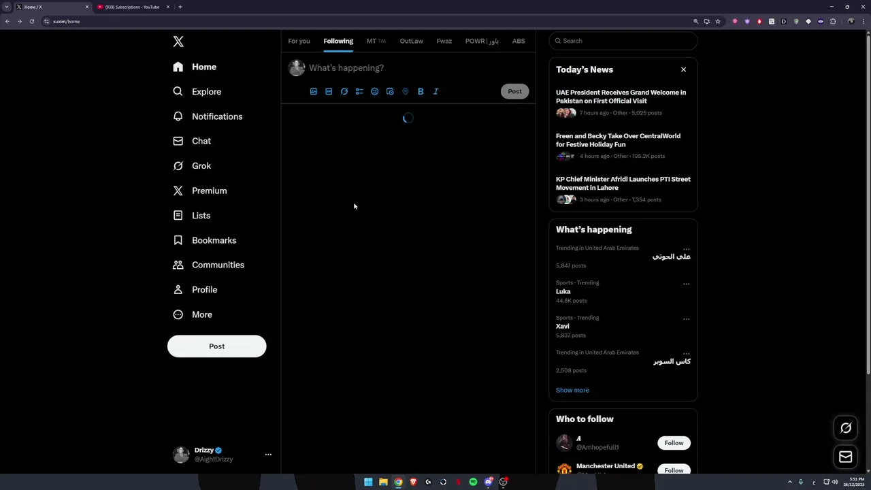Click Show more under What's happening
871x490 pixels.
coord(572,390)
